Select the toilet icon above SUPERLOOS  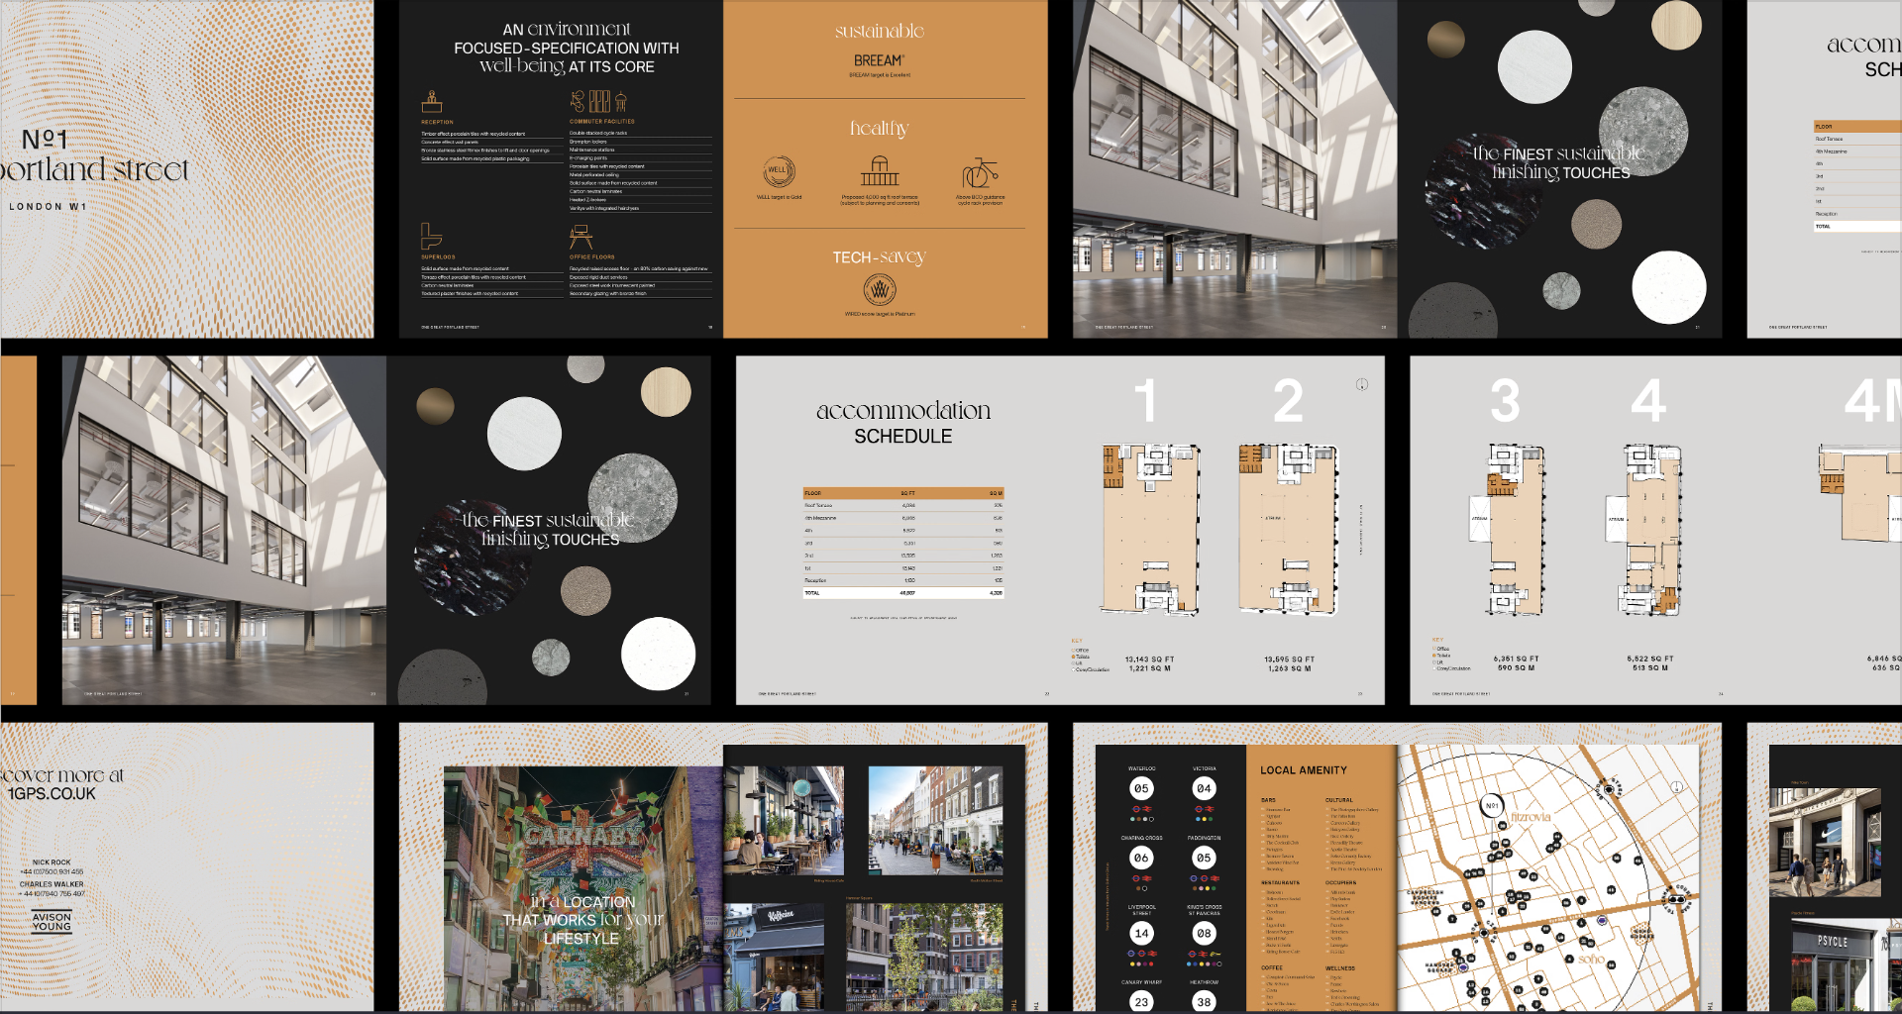pos(431,236)
